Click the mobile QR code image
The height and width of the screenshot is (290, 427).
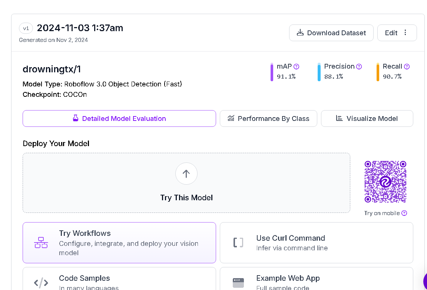pyautogui.click(x=385, y=182)
